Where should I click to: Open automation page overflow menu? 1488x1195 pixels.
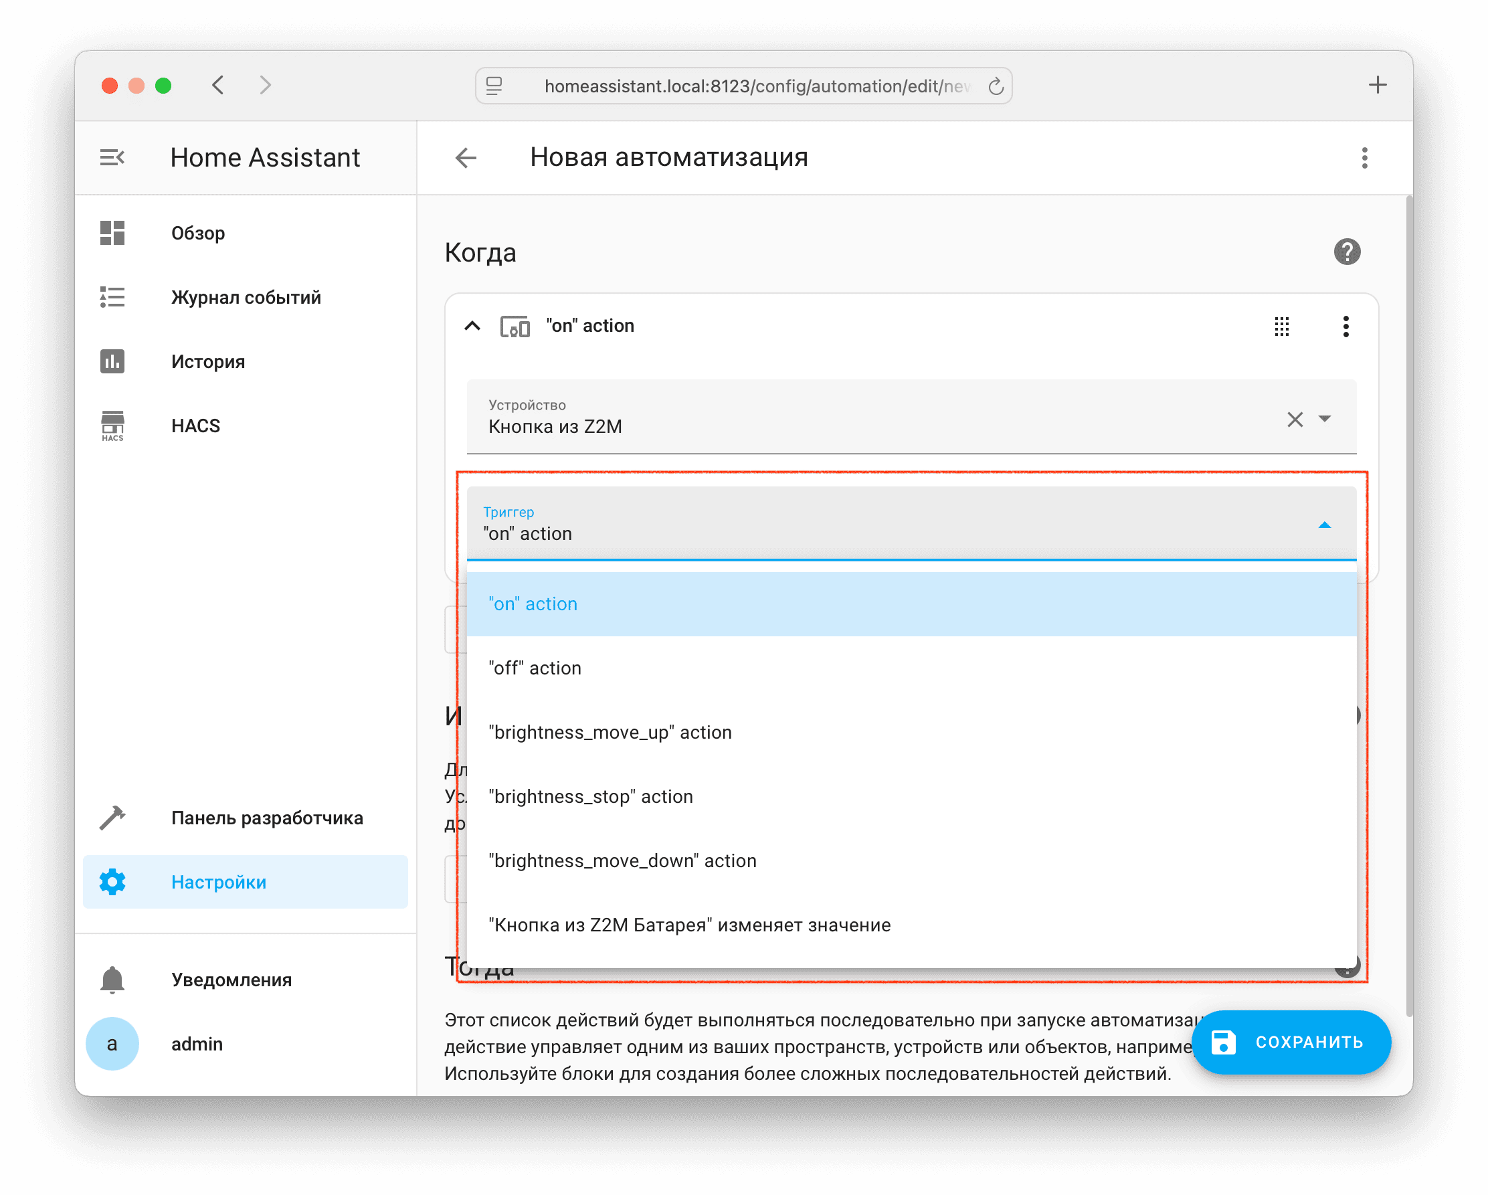tap(1364, 158)
